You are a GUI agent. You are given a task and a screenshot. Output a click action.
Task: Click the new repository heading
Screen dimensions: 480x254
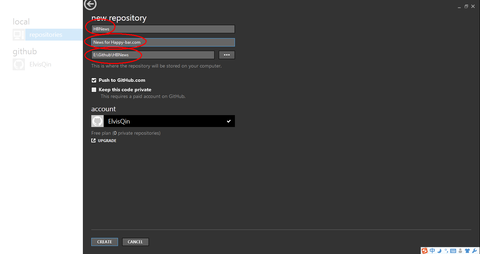point(119,18)
